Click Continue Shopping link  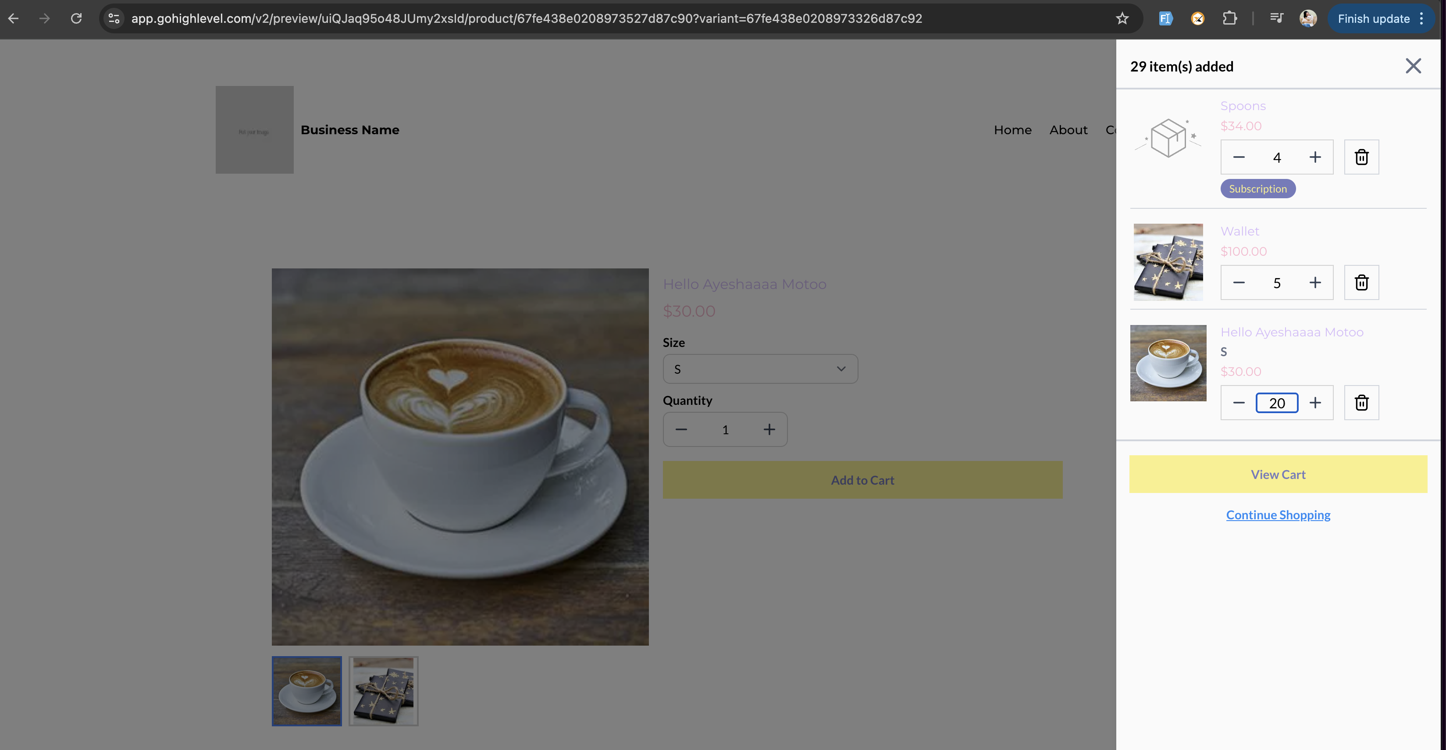point(1278,515)
